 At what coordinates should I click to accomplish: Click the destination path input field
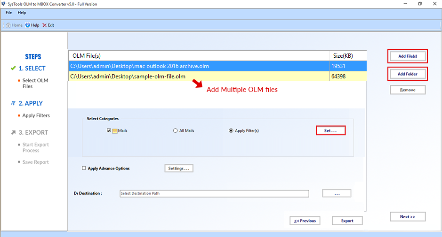coord(214,193)
